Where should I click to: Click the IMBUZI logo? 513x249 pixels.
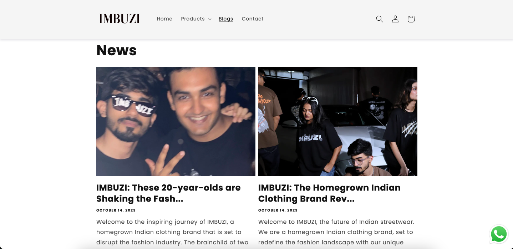120,19
